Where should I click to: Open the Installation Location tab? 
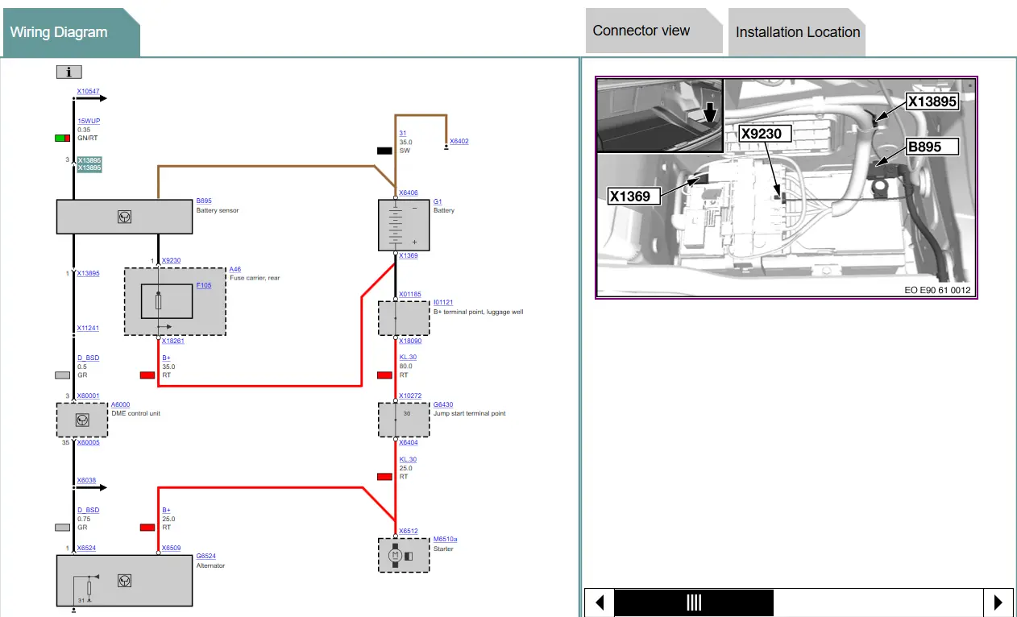(797, 32)
